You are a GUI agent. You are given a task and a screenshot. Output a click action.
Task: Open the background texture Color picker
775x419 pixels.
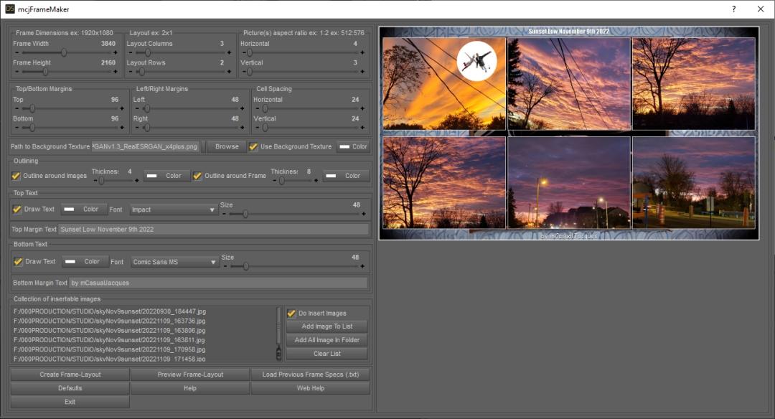(x=353, y=147)
